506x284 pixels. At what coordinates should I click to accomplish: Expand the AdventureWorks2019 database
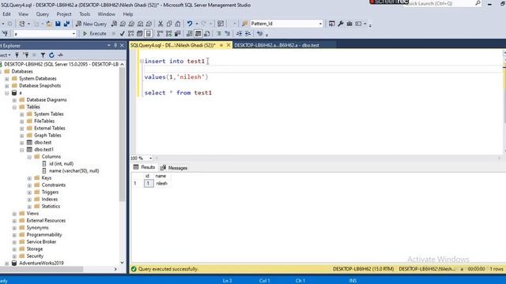pos(7,263)
